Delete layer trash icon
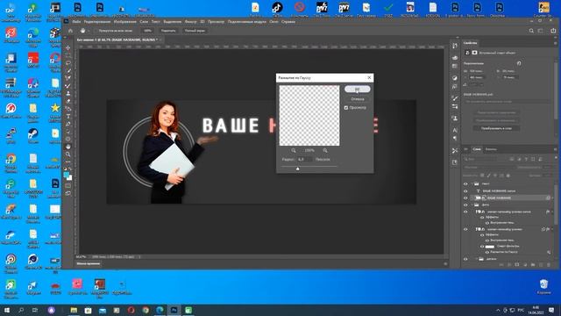This screenshot has height=316, width=561. coord(549,265)
